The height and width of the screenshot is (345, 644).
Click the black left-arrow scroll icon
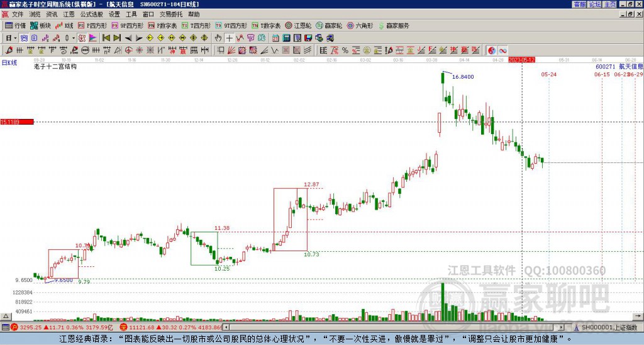(x=128, y=38)
